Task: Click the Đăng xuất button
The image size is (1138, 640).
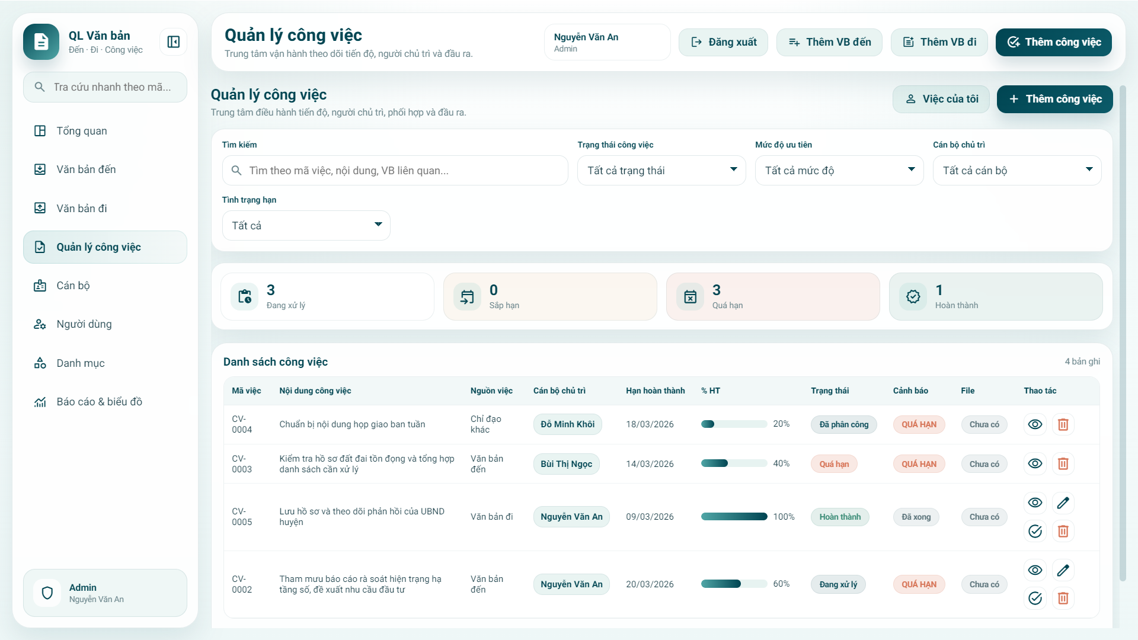Action: (724, 42)
